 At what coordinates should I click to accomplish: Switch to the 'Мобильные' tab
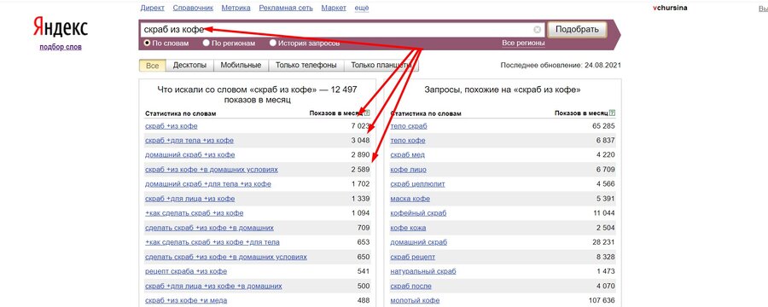[241, 65]
